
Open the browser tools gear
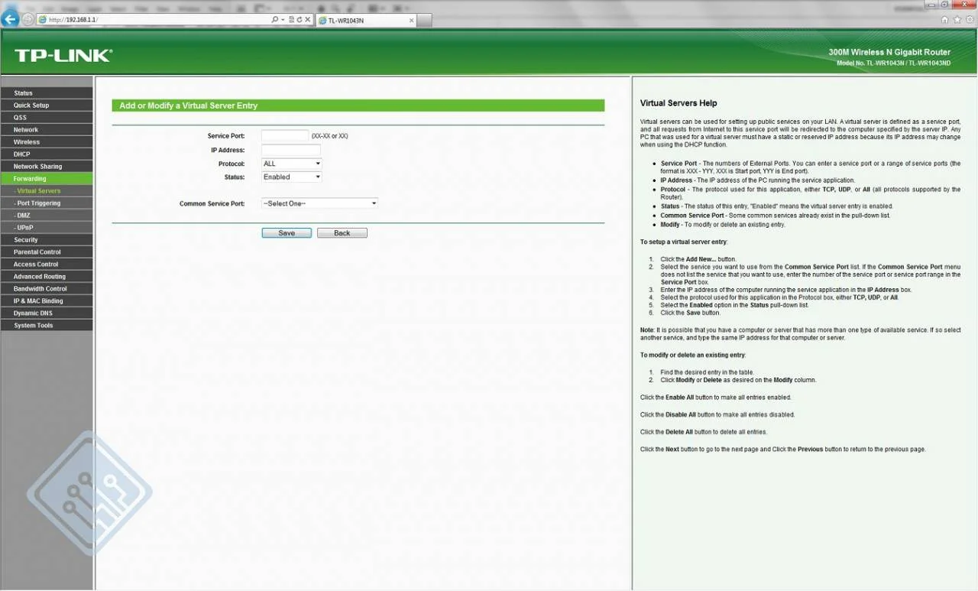tap(968, 20)
